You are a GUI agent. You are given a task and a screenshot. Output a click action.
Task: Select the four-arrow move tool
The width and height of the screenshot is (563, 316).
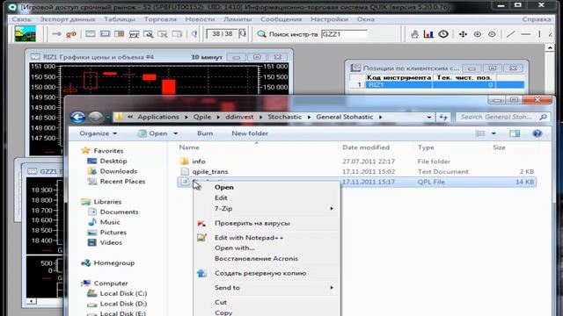click(463, 34)
